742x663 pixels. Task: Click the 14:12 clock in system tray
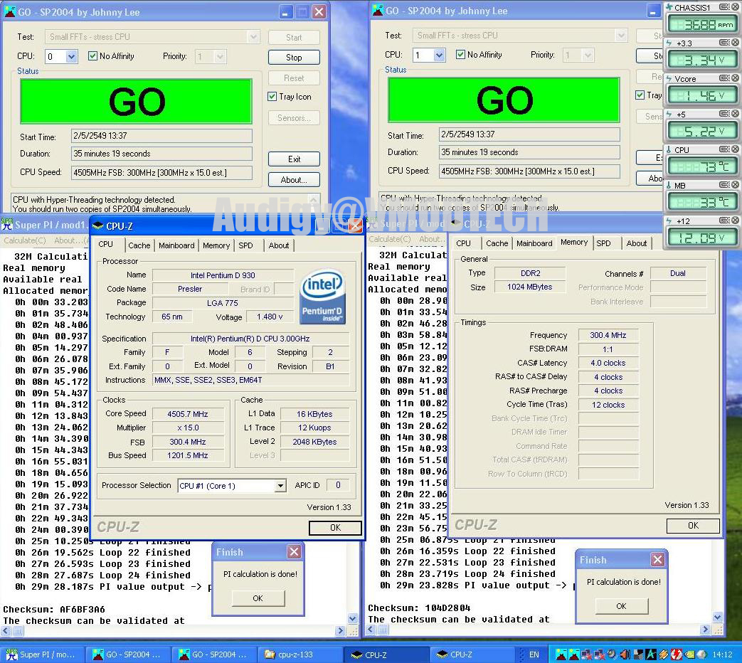tap(722, 654)
